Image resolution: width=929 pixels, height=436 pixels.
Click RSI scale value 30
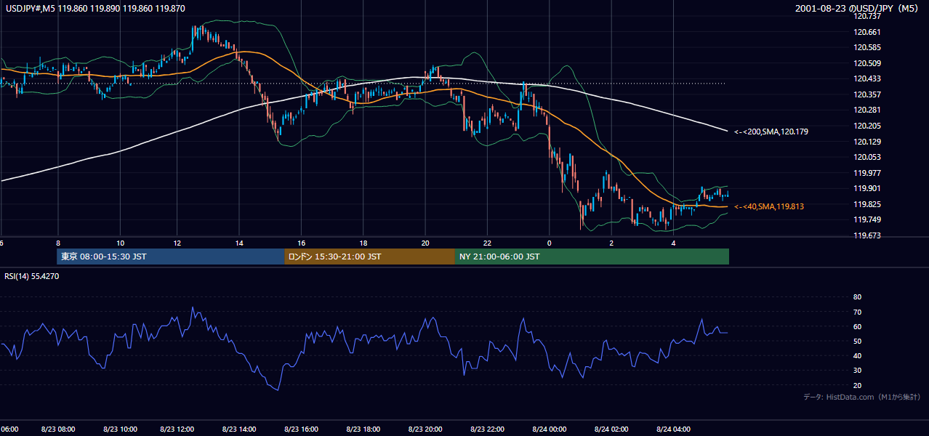click(857, 371)
